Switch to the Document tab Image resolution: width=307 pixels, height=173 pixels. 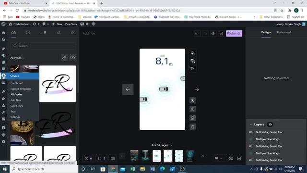pos(284,32)
